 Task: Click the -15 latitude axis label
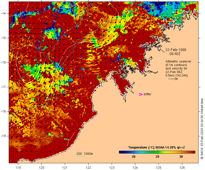3,38
